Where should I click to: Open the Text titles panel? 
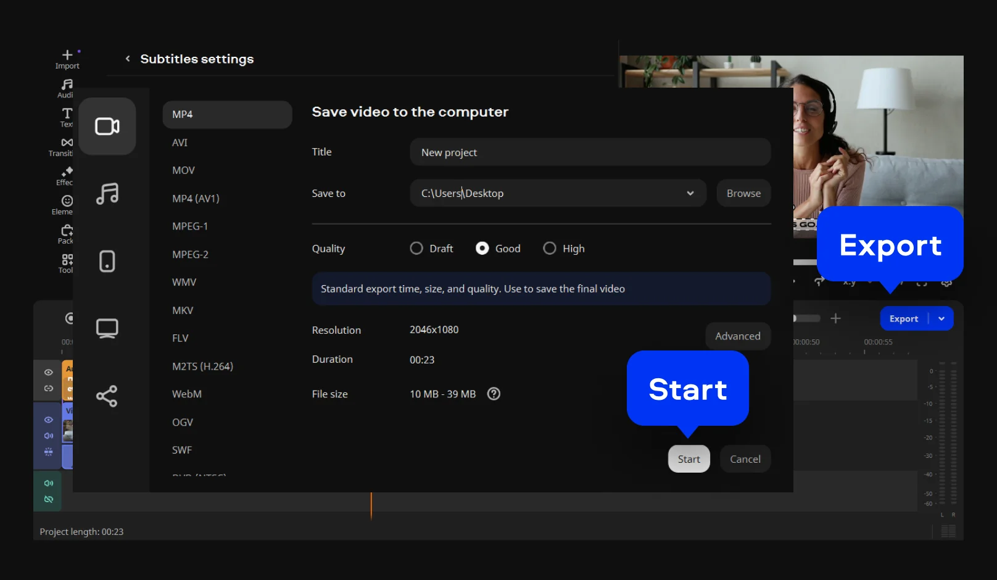[x=67, y=117]
